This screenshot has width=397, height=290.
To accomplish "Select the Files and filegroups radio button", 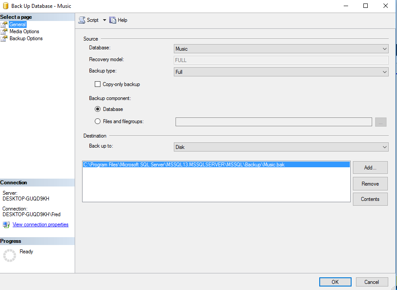I will pyautogui.click(x=98, y=121).
